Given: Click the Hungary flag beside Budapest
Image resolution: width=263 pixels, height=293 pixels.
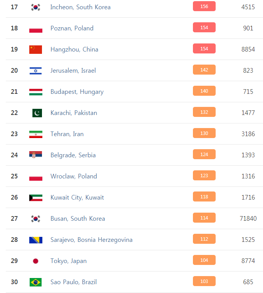Looking at the screenshot, I should pyautogui.click(x=36, y=92).
